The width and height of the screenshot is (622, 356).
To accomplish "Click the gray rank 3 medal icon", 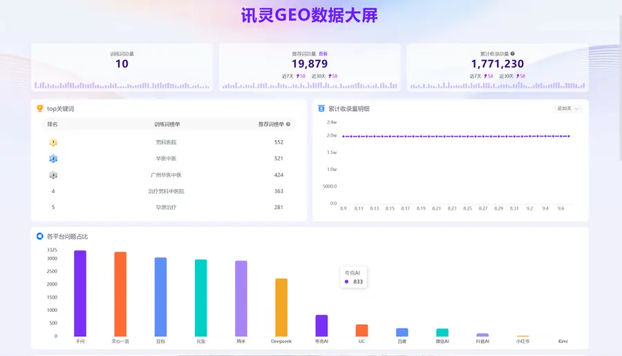I will click(x=53, y=175).
